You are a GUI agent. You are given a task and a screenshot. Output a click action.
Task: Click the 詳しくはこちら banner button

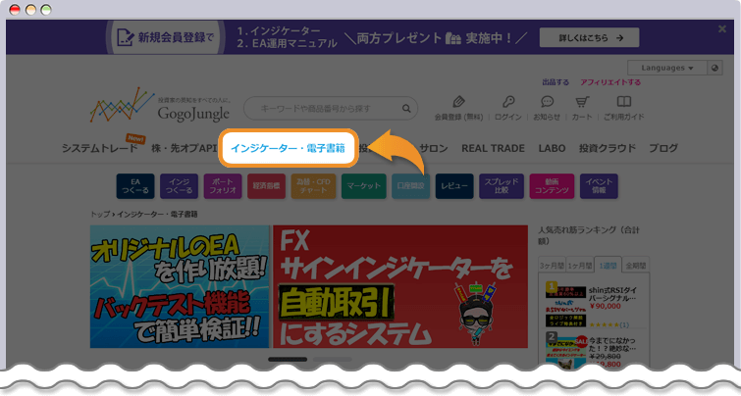tap(589, 38)
